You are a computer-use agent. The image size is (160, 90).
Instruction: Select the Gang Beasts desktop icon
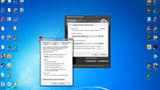pos(149,48)
